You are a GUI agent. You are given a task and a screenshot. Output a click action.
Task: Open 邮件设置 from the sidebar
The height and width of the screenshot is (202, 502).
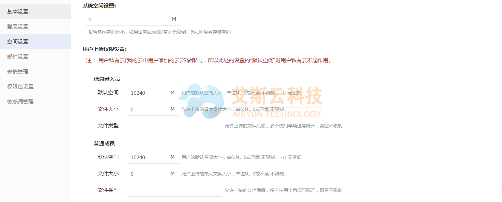pos(18,57)
